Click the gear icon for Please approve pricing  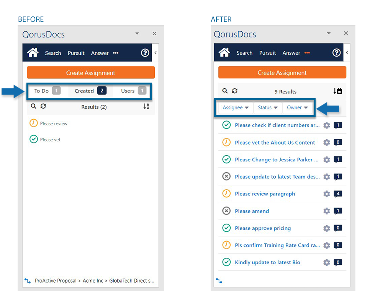(326, 228)
